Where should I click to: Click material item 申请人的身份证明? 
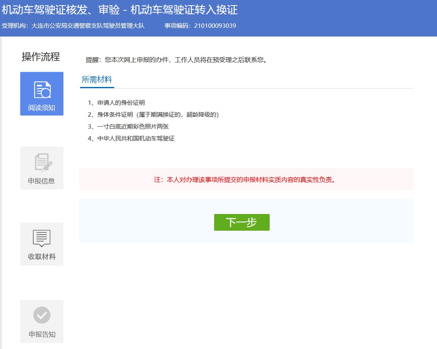116,103
